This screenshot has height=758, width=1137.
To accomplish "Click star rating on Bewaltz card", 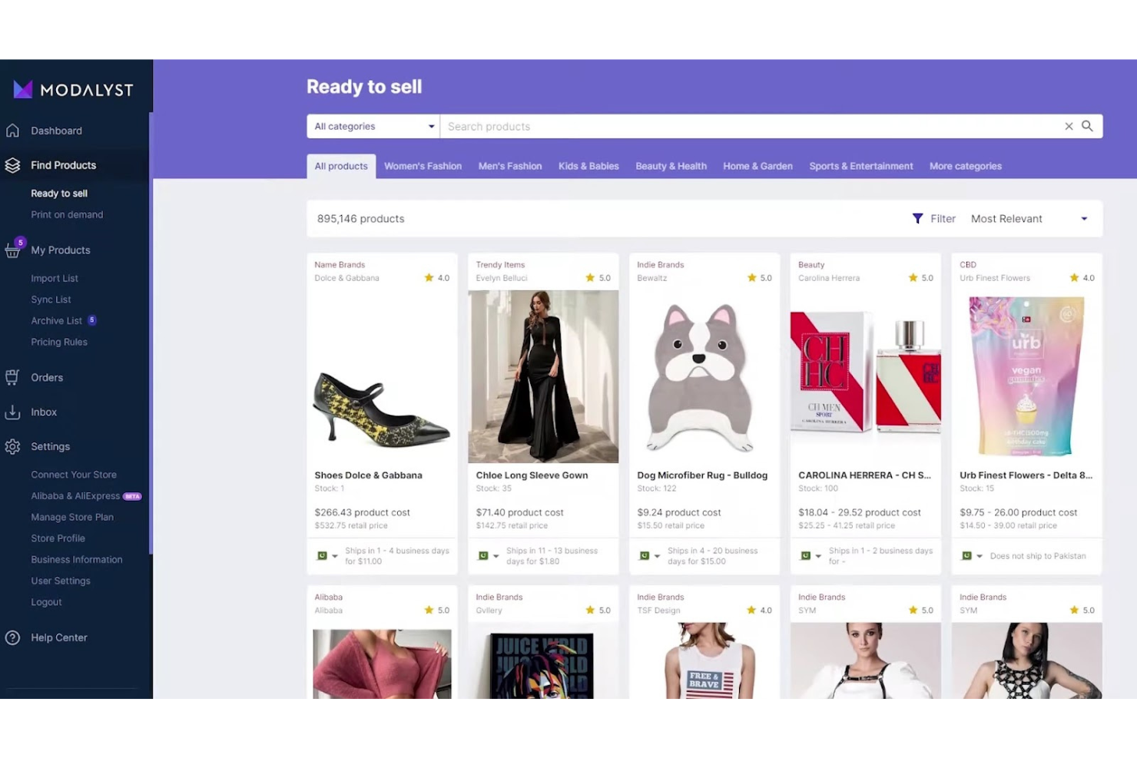I will tap(760, 278).
